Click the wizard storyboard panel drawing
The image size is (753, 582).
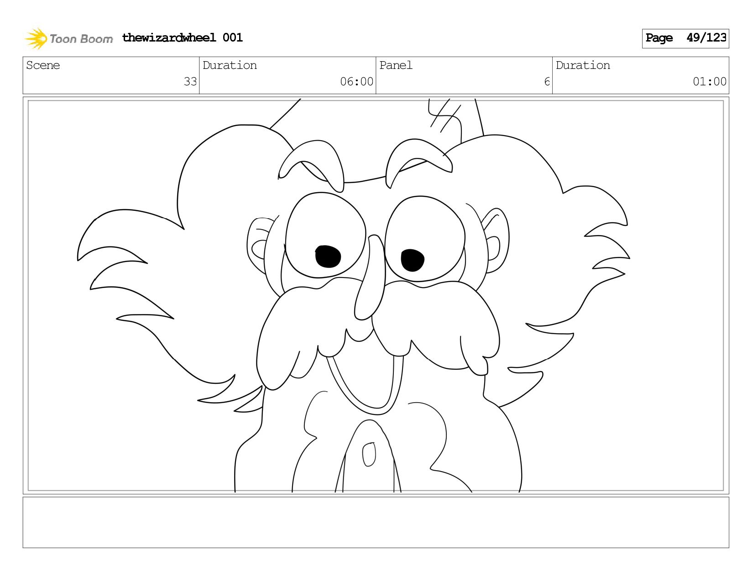[376, 295]
